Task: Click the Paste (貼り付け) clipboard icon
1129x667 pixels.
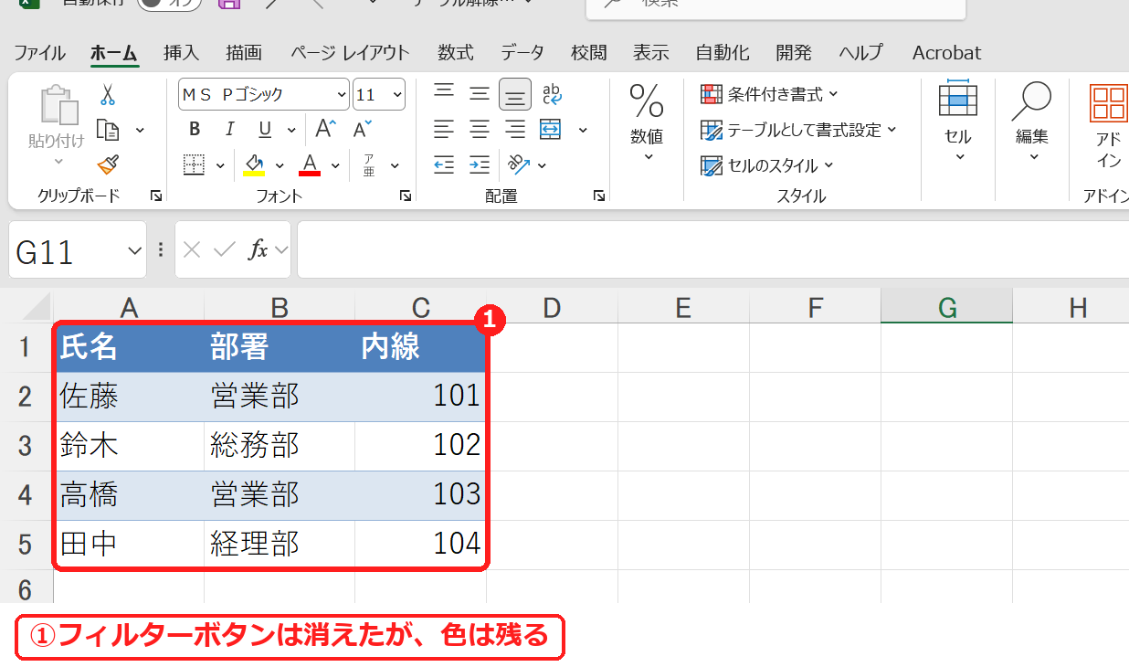Action: tap(59, 105)
